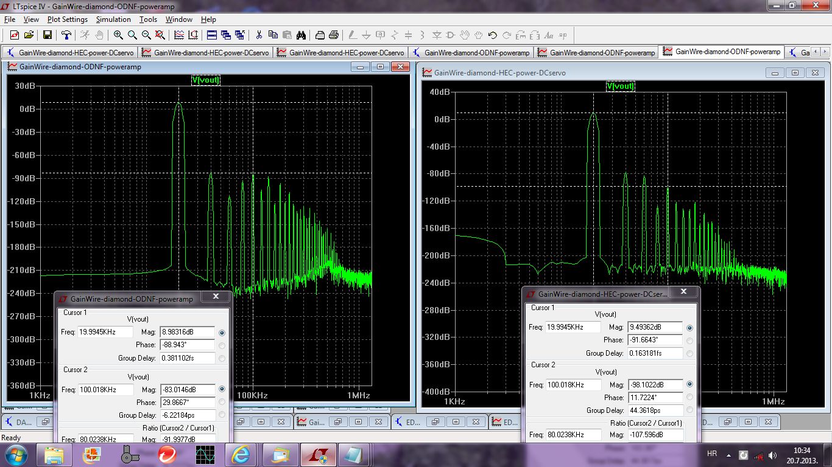Open the Control Panel hammer icon

(x=66, y=35)
